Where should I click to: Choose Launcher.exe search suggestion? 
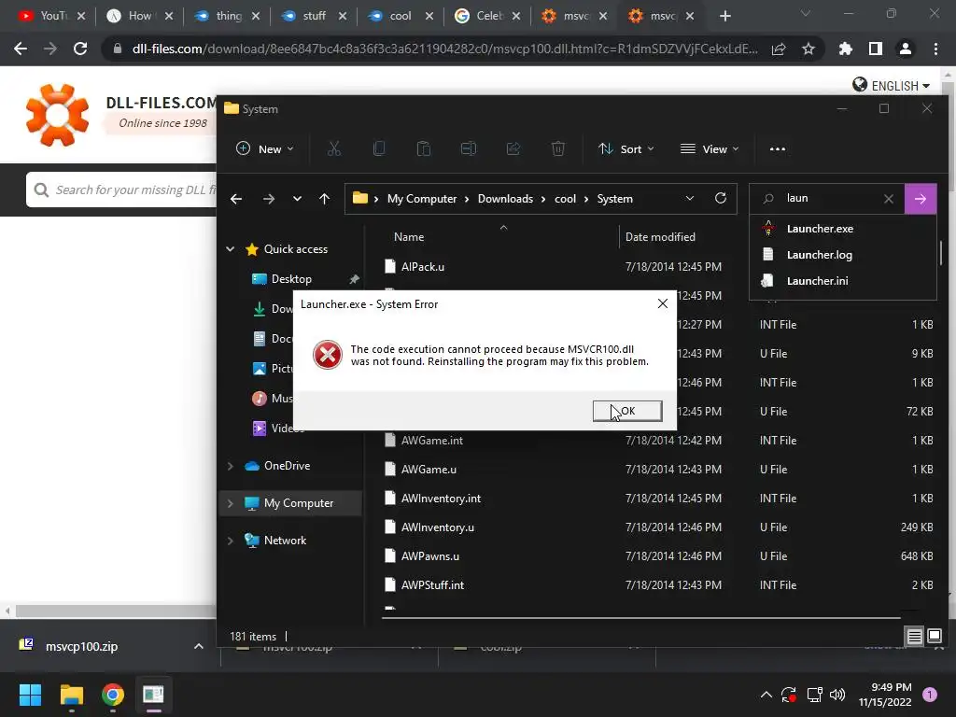tap(843, 229)
